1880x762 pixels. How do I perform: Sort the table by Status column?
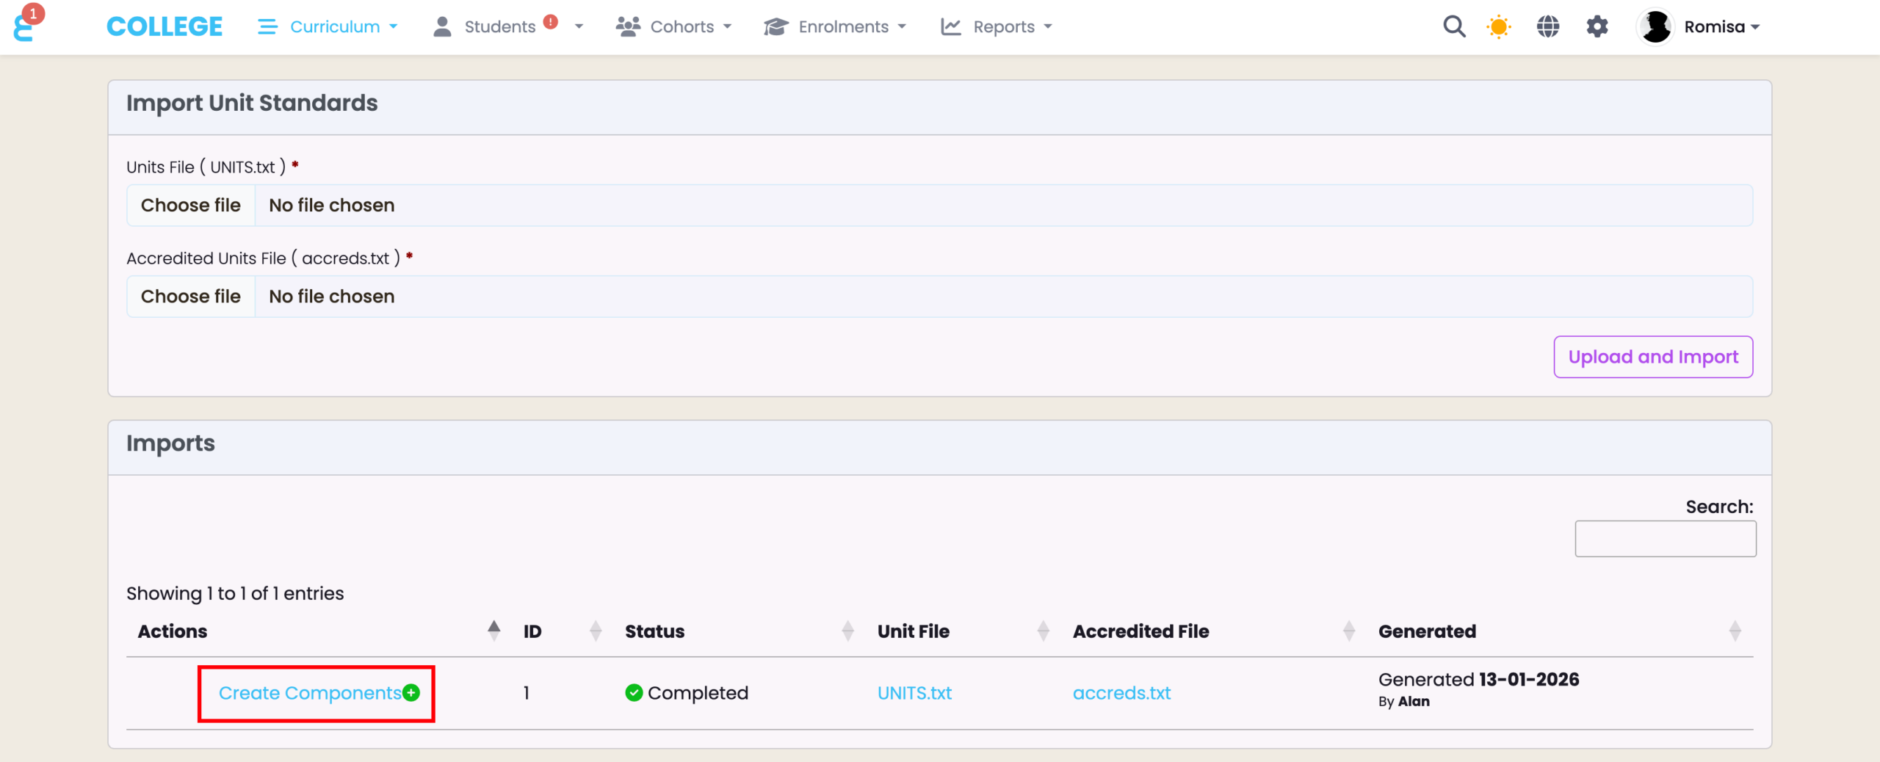click(x=654, y=631)
